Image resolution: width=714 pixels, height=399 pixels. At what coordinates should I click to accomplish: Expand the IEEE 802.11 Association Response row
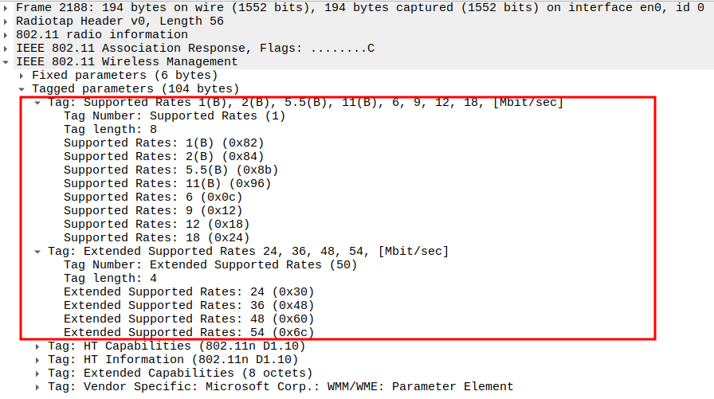(x=7, y=48)
